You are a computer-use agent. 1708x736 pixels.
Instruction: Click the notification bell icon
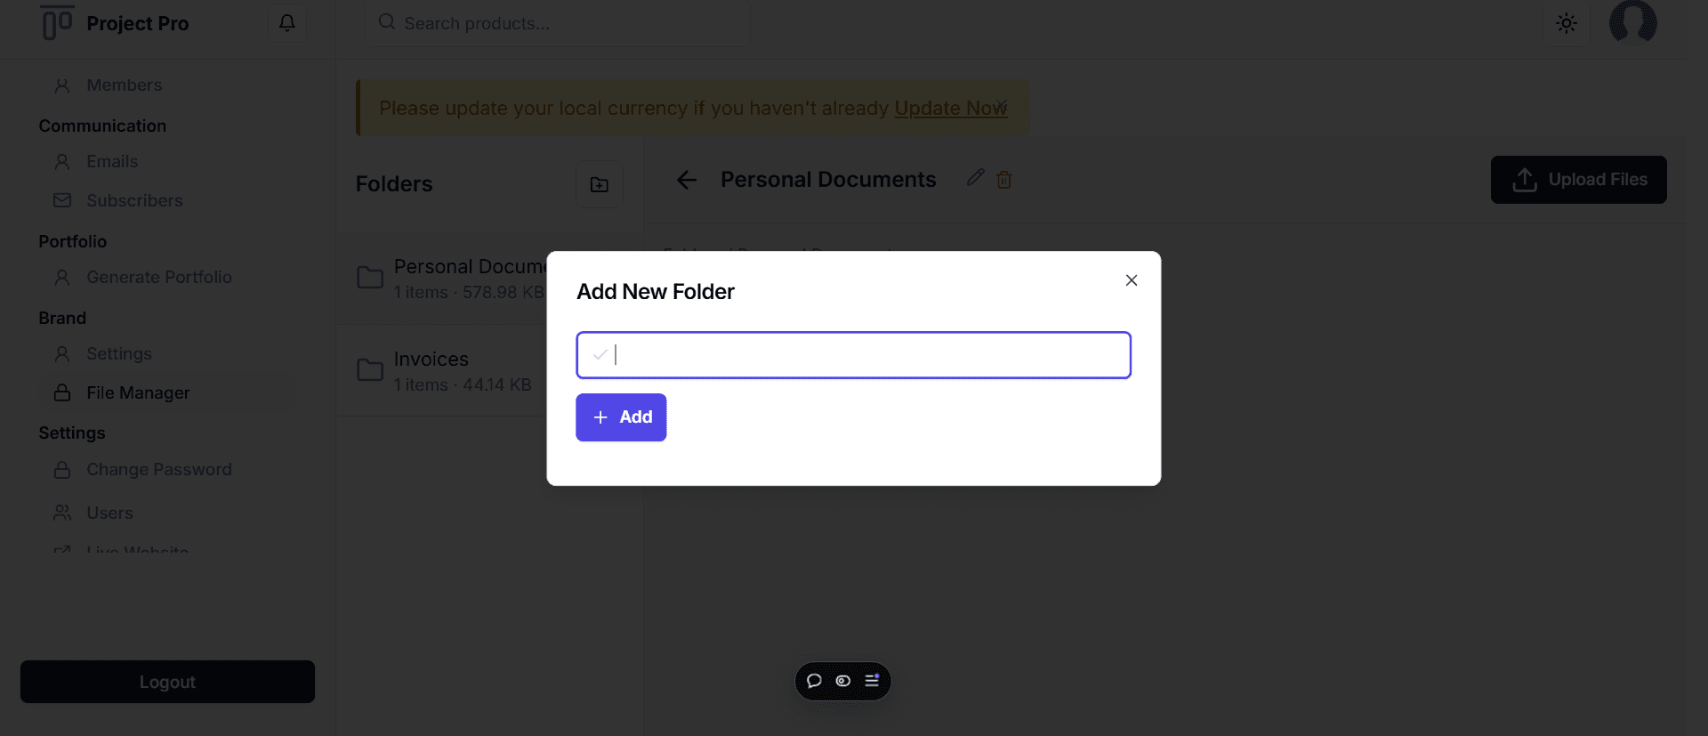tap(286, 23)
